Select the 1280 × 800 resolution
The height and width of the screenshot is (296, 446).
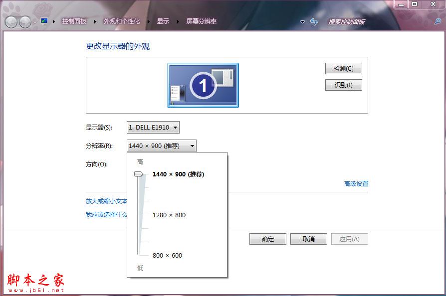(x=169, y=215)
